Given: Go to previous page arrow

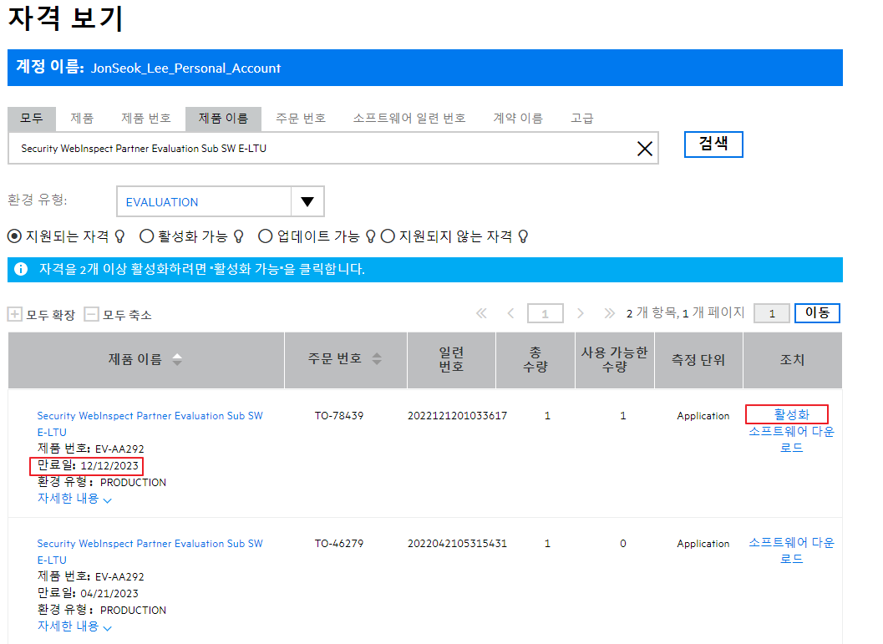Looking at the screenshot, I should [510, 313].
